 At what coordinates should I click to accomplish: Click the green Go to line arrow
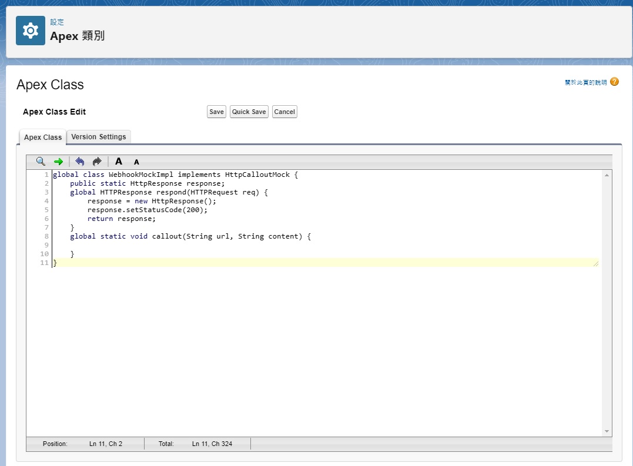click(x=58, y=162)
